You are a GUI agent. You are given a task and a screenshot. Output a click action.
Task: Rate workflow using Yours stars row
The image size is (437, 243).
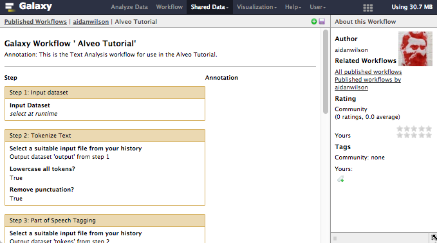pyautogui.click(x=414, y=135)
